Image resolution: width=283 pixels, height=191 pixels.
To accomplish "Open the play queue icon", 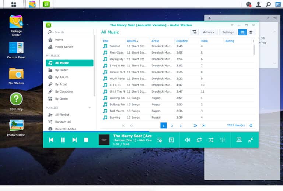I will tap(159, 140).
